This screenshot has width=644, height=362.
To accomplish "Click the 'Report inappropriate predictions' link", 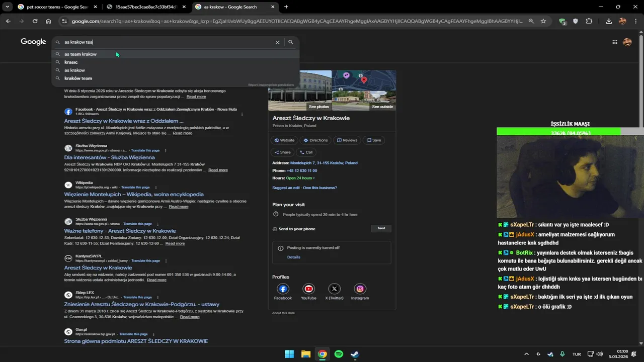I will pos(271,85).
